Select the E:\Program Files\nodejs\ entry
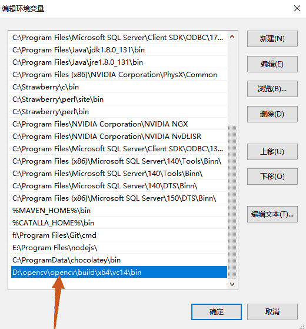Image resolution: width=306 pixels, height=329 pixels. 118,248
